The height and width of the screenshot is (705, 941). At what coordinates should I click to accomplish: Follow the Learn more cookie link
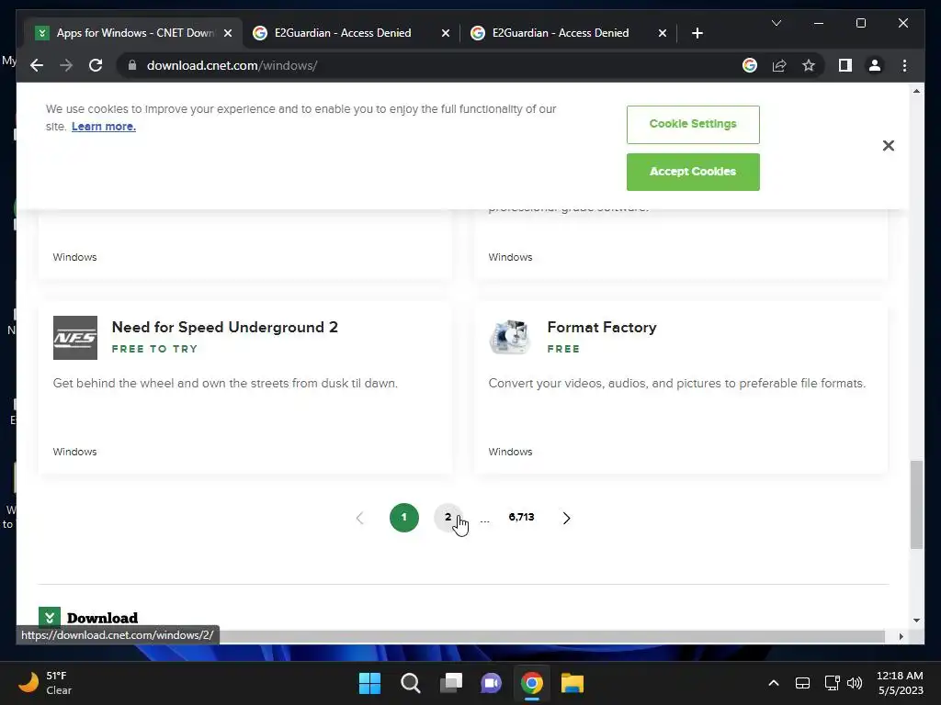[x=103, y=127]
